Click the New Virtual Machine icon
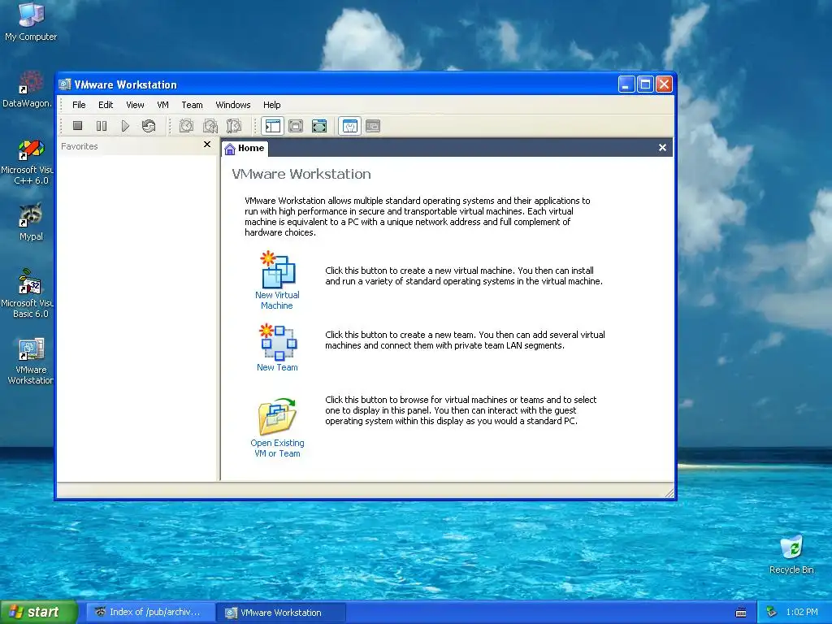The height and width of the screenshot is (624, 832). point(278,270)
